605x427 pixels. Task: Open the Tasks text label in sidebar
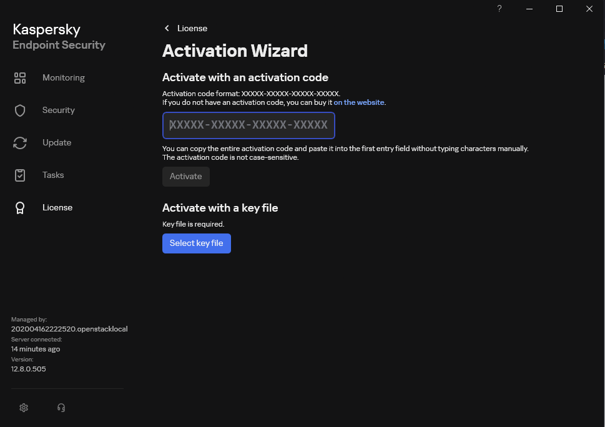point(53,175)
